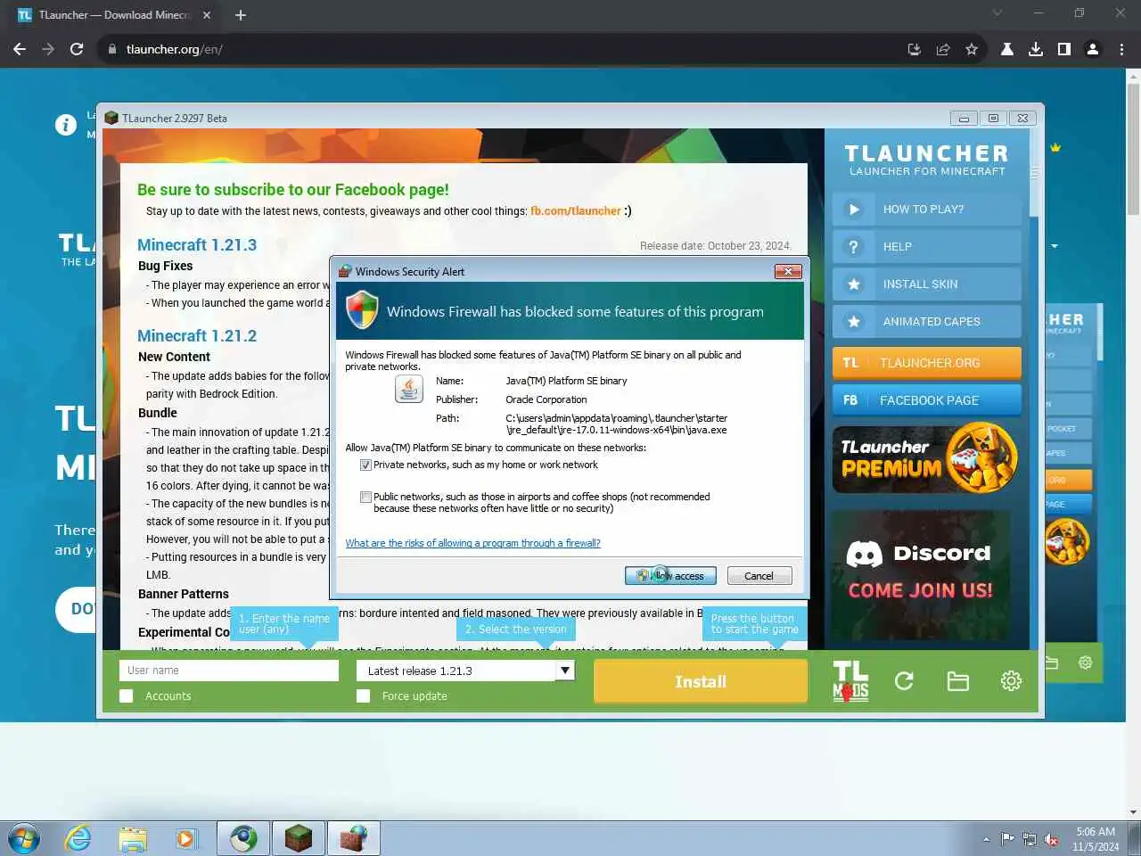Bookmark this page with the star icon

pos(972,49)
